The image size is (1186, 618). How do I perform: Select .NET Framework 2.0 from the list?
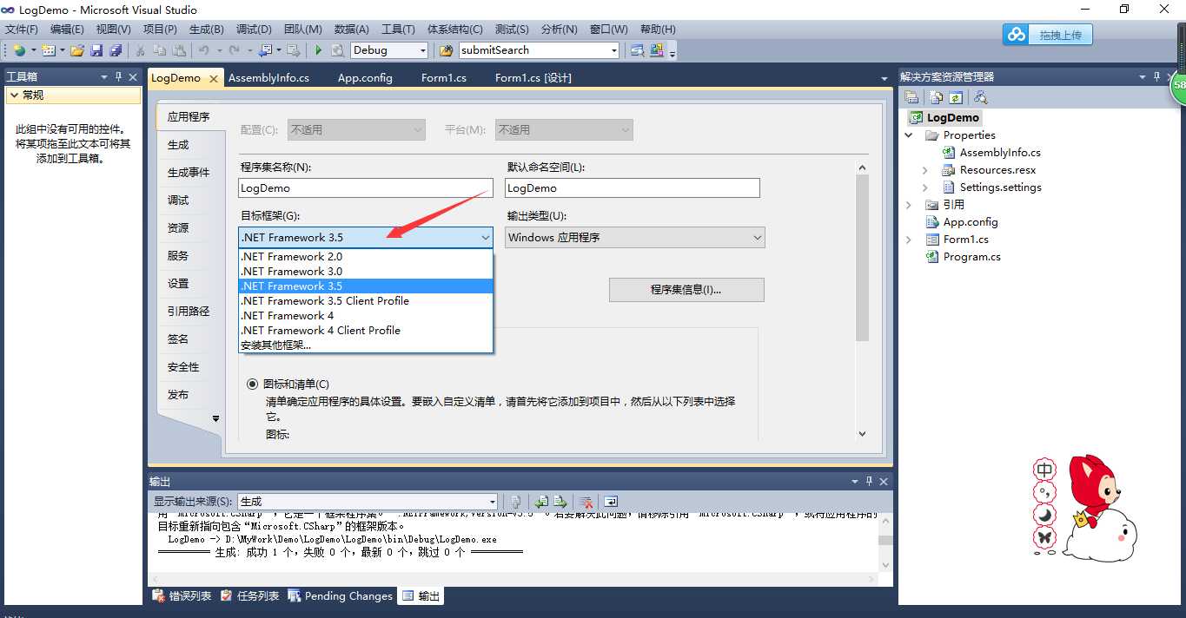(x=366, y=257)
